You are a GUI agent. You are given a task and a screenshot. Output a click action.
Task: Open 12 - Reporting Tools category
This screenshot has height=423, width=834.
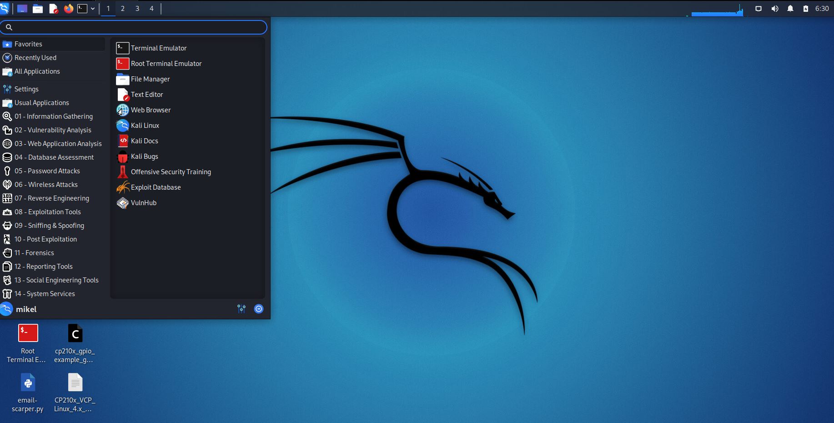point(53,267)
